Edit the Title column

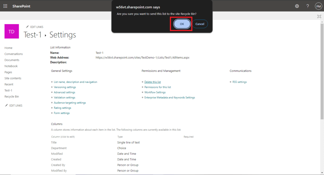click(x=54, y=142)
